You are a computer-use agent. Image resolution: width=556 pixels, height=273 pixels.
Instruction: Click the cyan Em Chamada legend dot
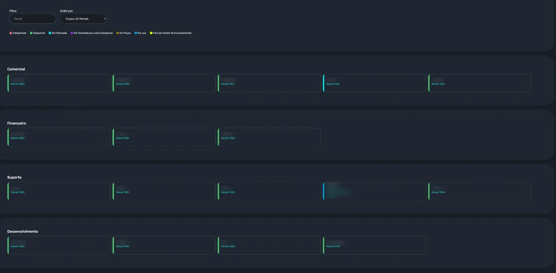point(50,33)
